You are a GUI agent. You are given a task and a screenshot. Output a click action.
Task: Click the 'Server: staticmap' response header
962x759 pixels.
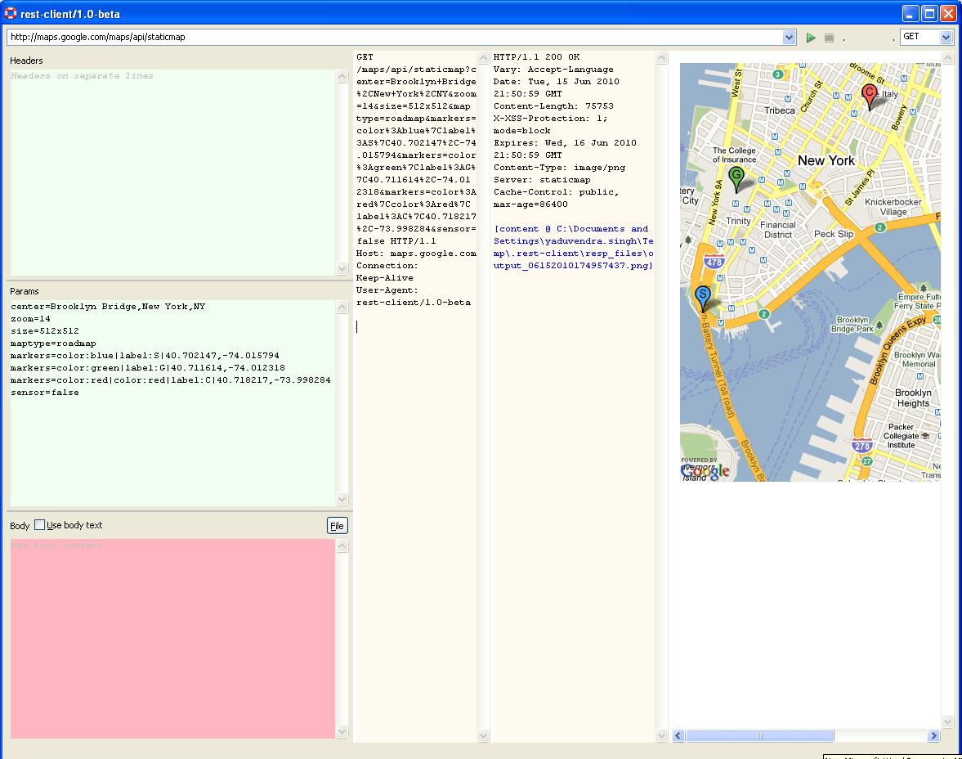click(x=543, y=179)
